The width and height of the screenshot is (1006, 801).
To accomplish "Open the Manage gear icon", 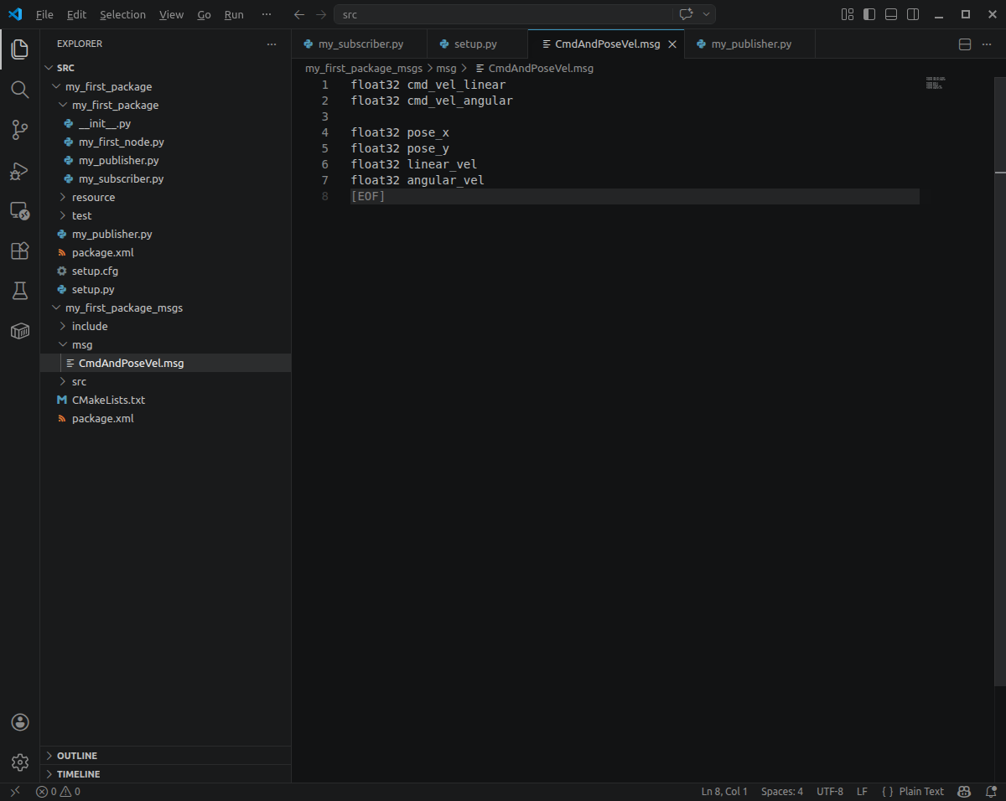I will pyautogui.click(x=19, y=762).
